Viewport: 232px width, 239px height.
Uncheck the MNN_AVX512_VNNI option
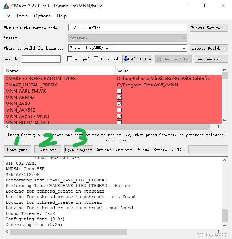[120, 117]
